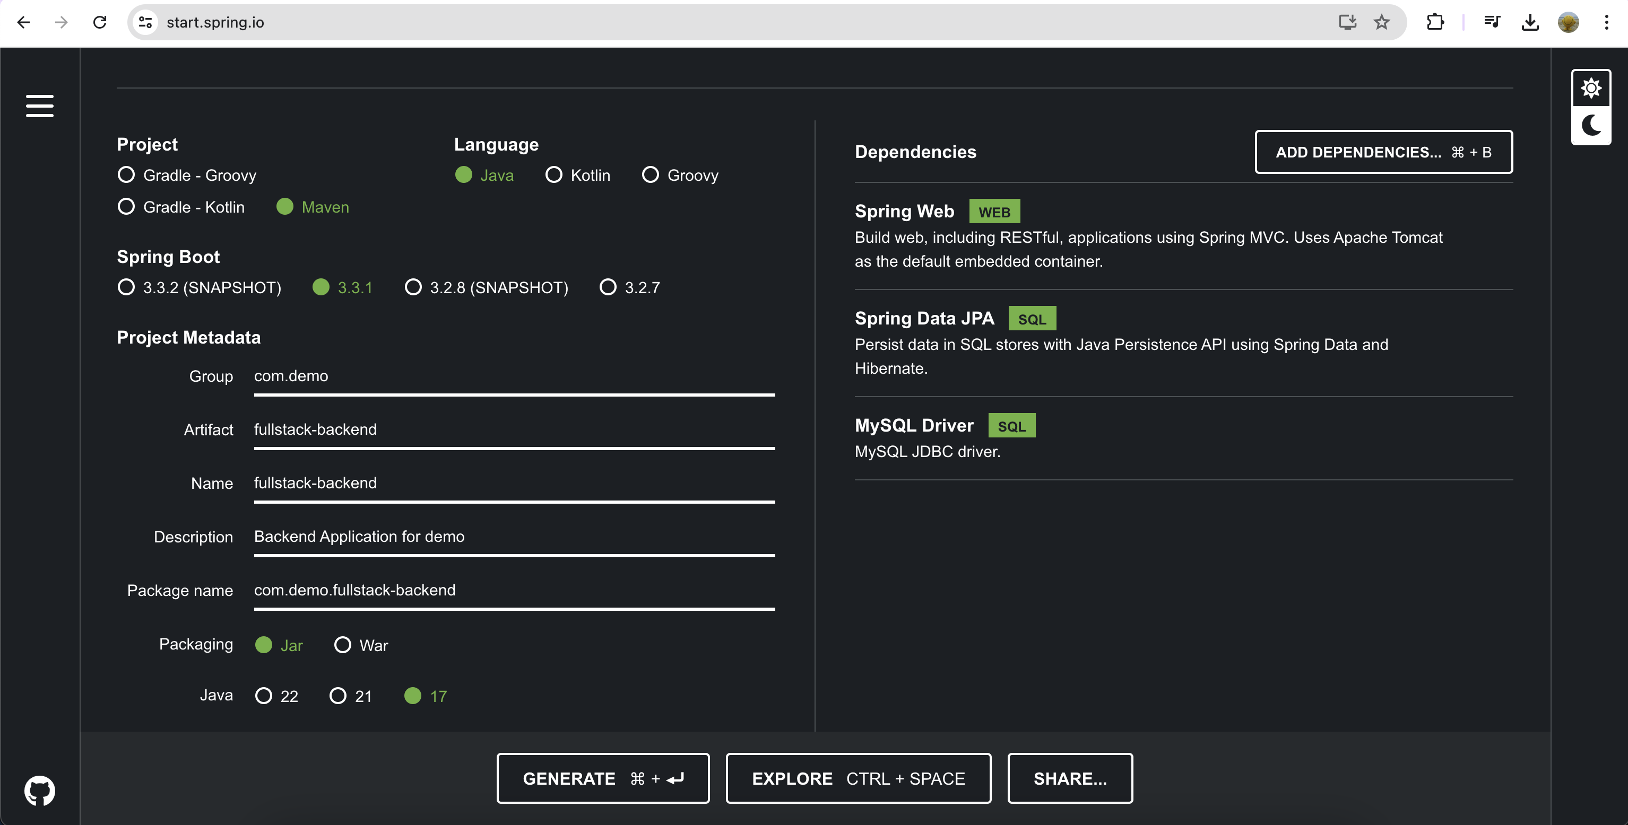Choose Kotlin as the language

(x=553, y=175)
